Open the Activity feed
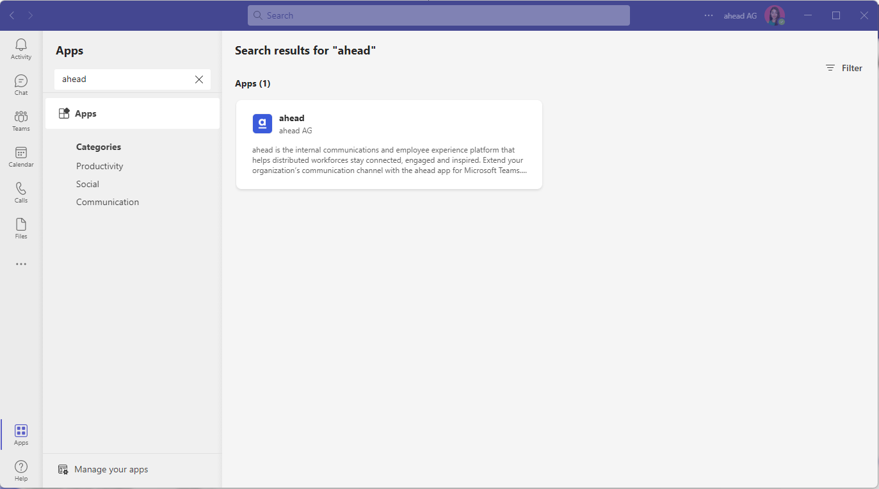 (20, 48)
